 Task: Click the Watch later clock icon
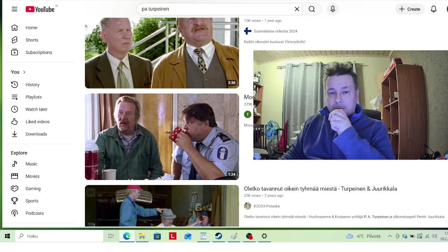click(x=14, y=109)
